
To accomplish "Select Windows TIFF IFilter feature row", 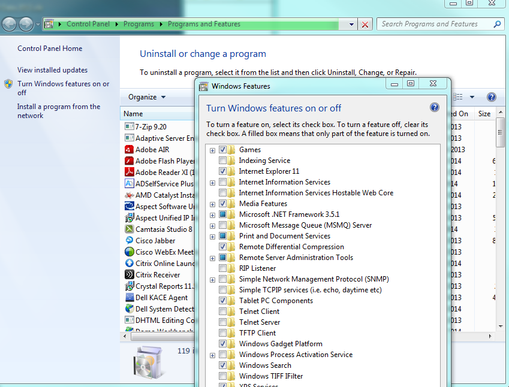I will tap(271, 376).
